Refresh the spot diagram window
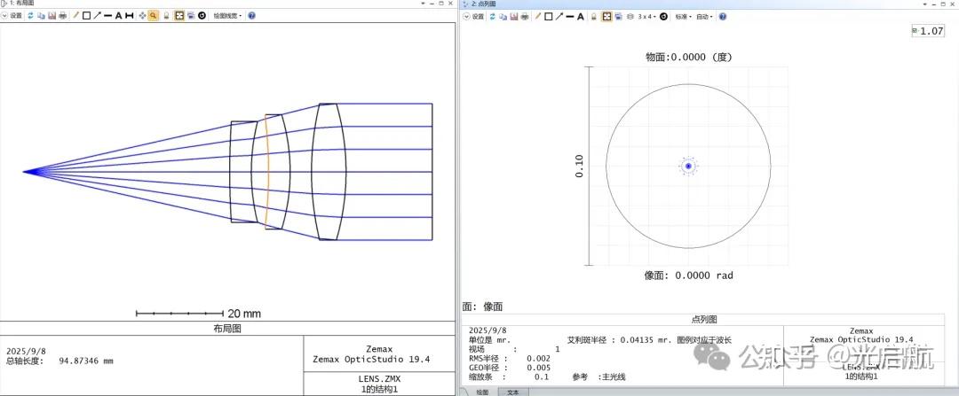Image resolution: width=959 pixels, height=396 pixels. point(492,17)
